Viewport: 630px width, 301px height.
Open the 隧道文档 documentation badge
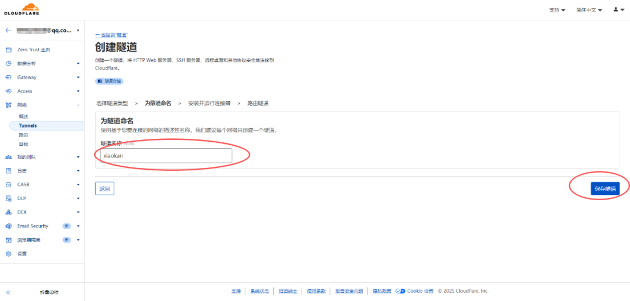point(109,80)
